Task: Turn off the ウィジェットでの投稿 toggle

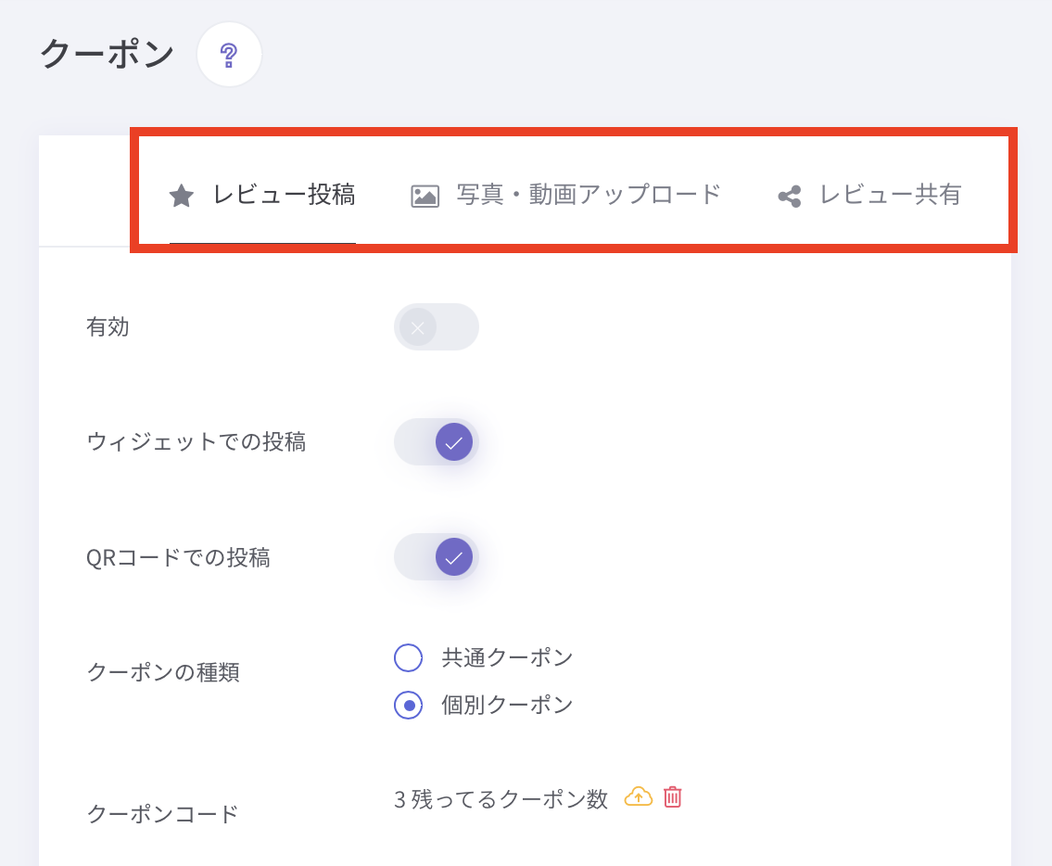Action: pyautogui.click(x=436, y=442)
